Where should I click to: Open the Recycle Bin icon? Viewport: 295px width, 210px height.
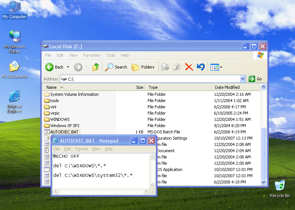[x=280, y=189]
